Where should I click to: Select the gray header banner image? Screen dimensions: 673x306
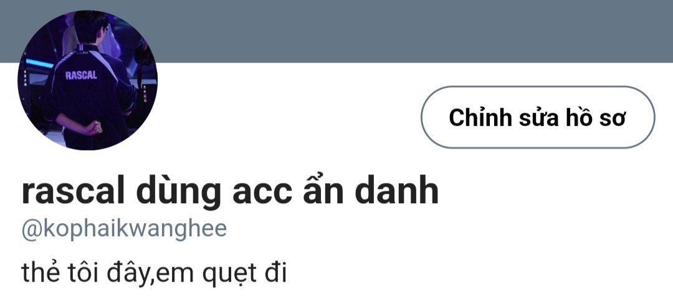click(336, 31)
